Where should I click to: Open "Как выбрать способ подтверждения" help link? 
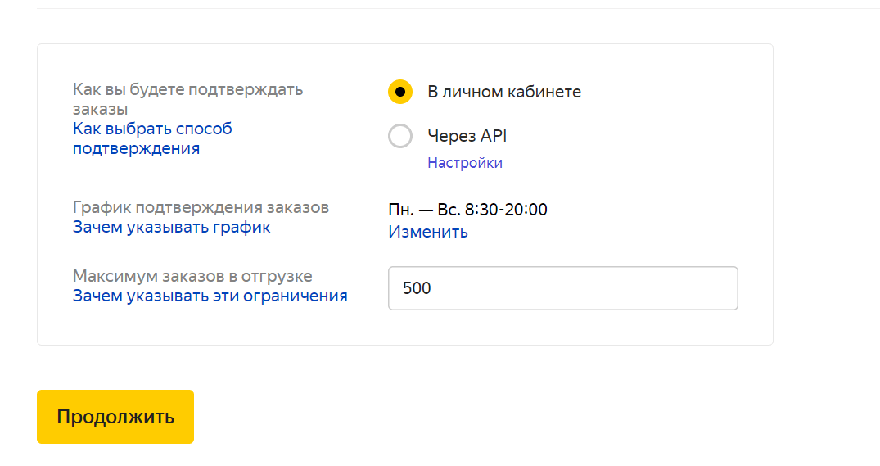tap(152, 138)
